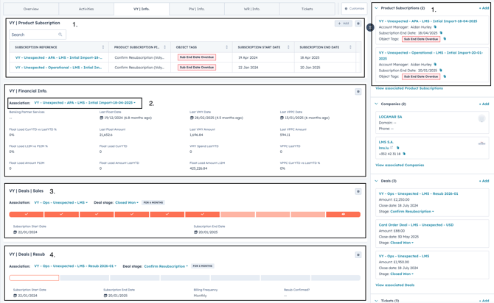
Task: Open the Confirm Resubscription deal stage dropdown
Action: click(166, 266)
